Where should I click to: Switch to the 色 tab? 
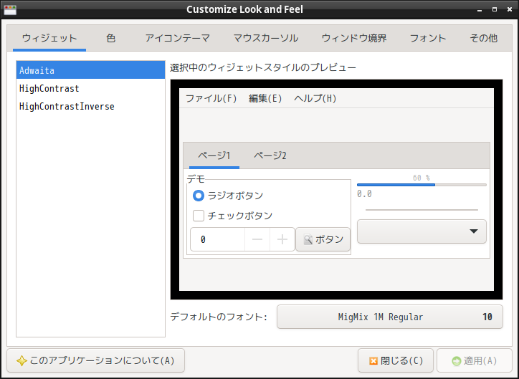tap(110, 39)
